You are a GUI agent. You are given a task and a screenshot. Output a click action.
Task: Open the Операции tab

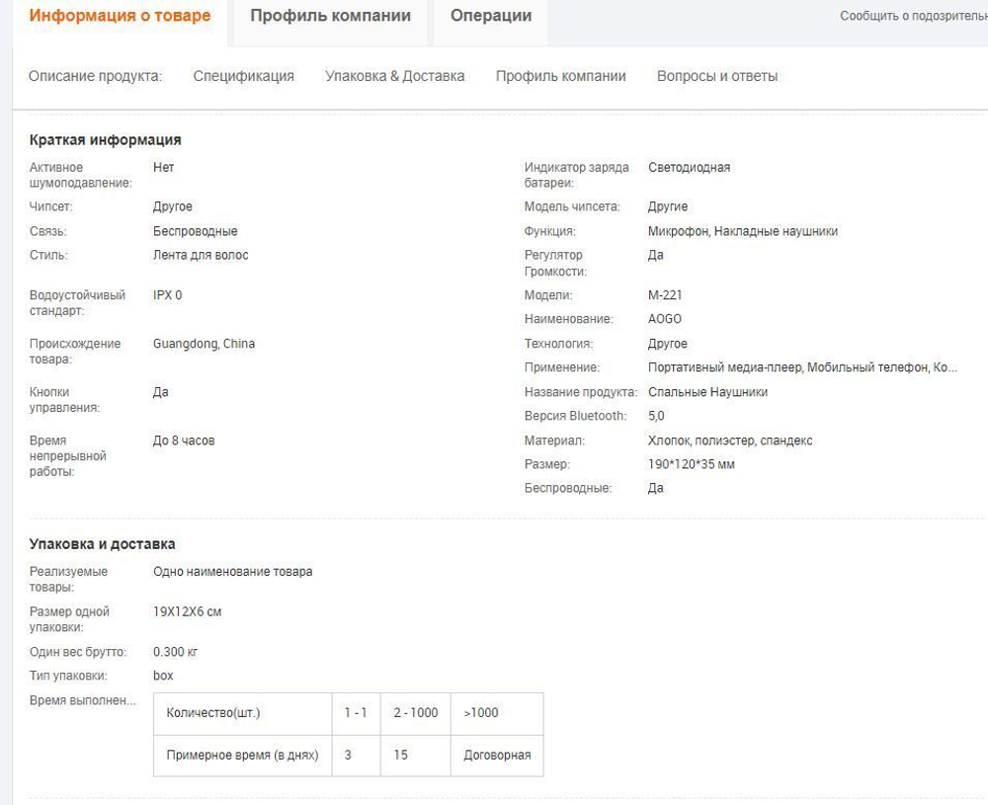(490, 16)
